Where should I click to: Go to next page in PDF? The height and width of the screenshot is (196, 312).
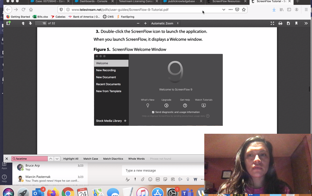coord(30,23)
